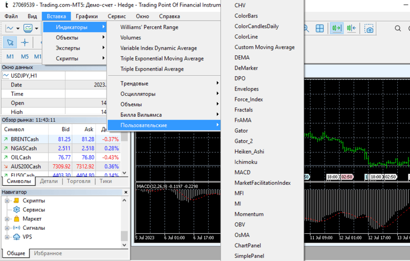Select the DeMarker custom indicator

click(262, 68)
